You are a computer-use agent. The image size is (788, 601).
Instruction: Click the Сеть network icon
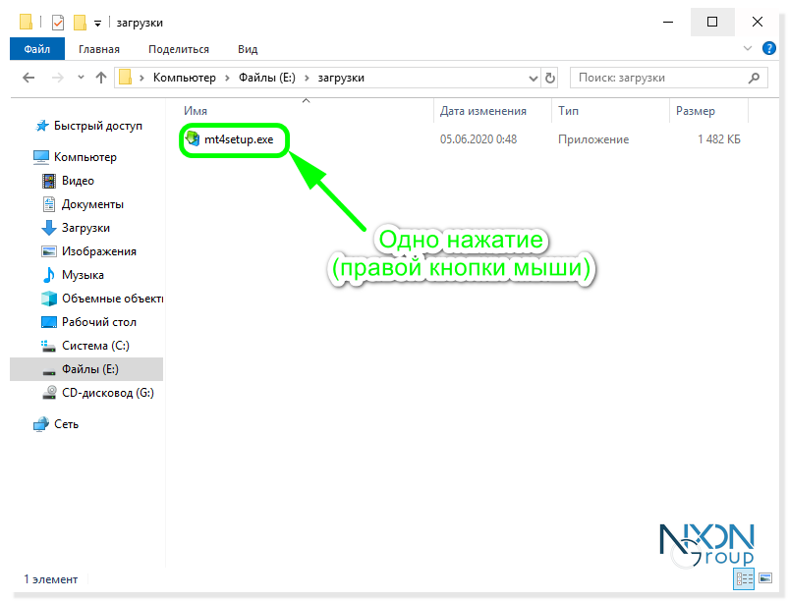point(40,424)
